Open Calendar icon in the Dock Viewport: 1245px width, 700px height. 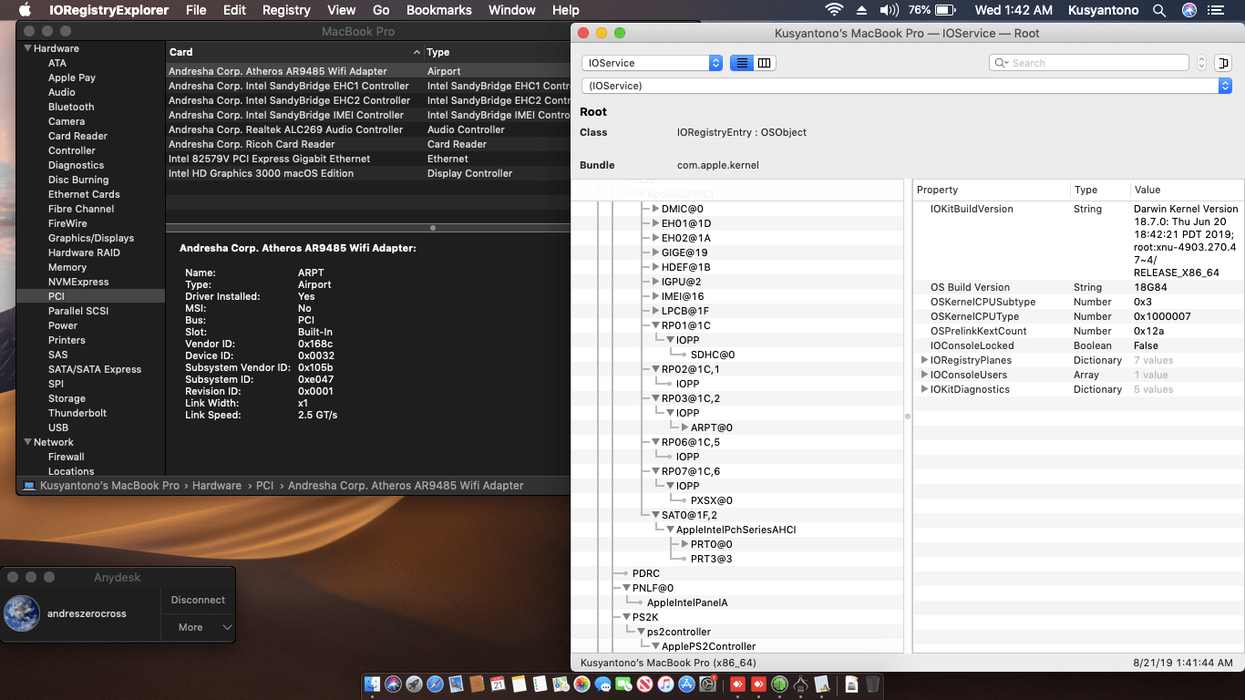click(x=498, y=685)
